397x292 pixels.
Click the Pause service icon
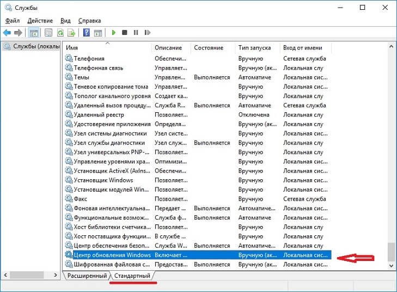point(136,33)
